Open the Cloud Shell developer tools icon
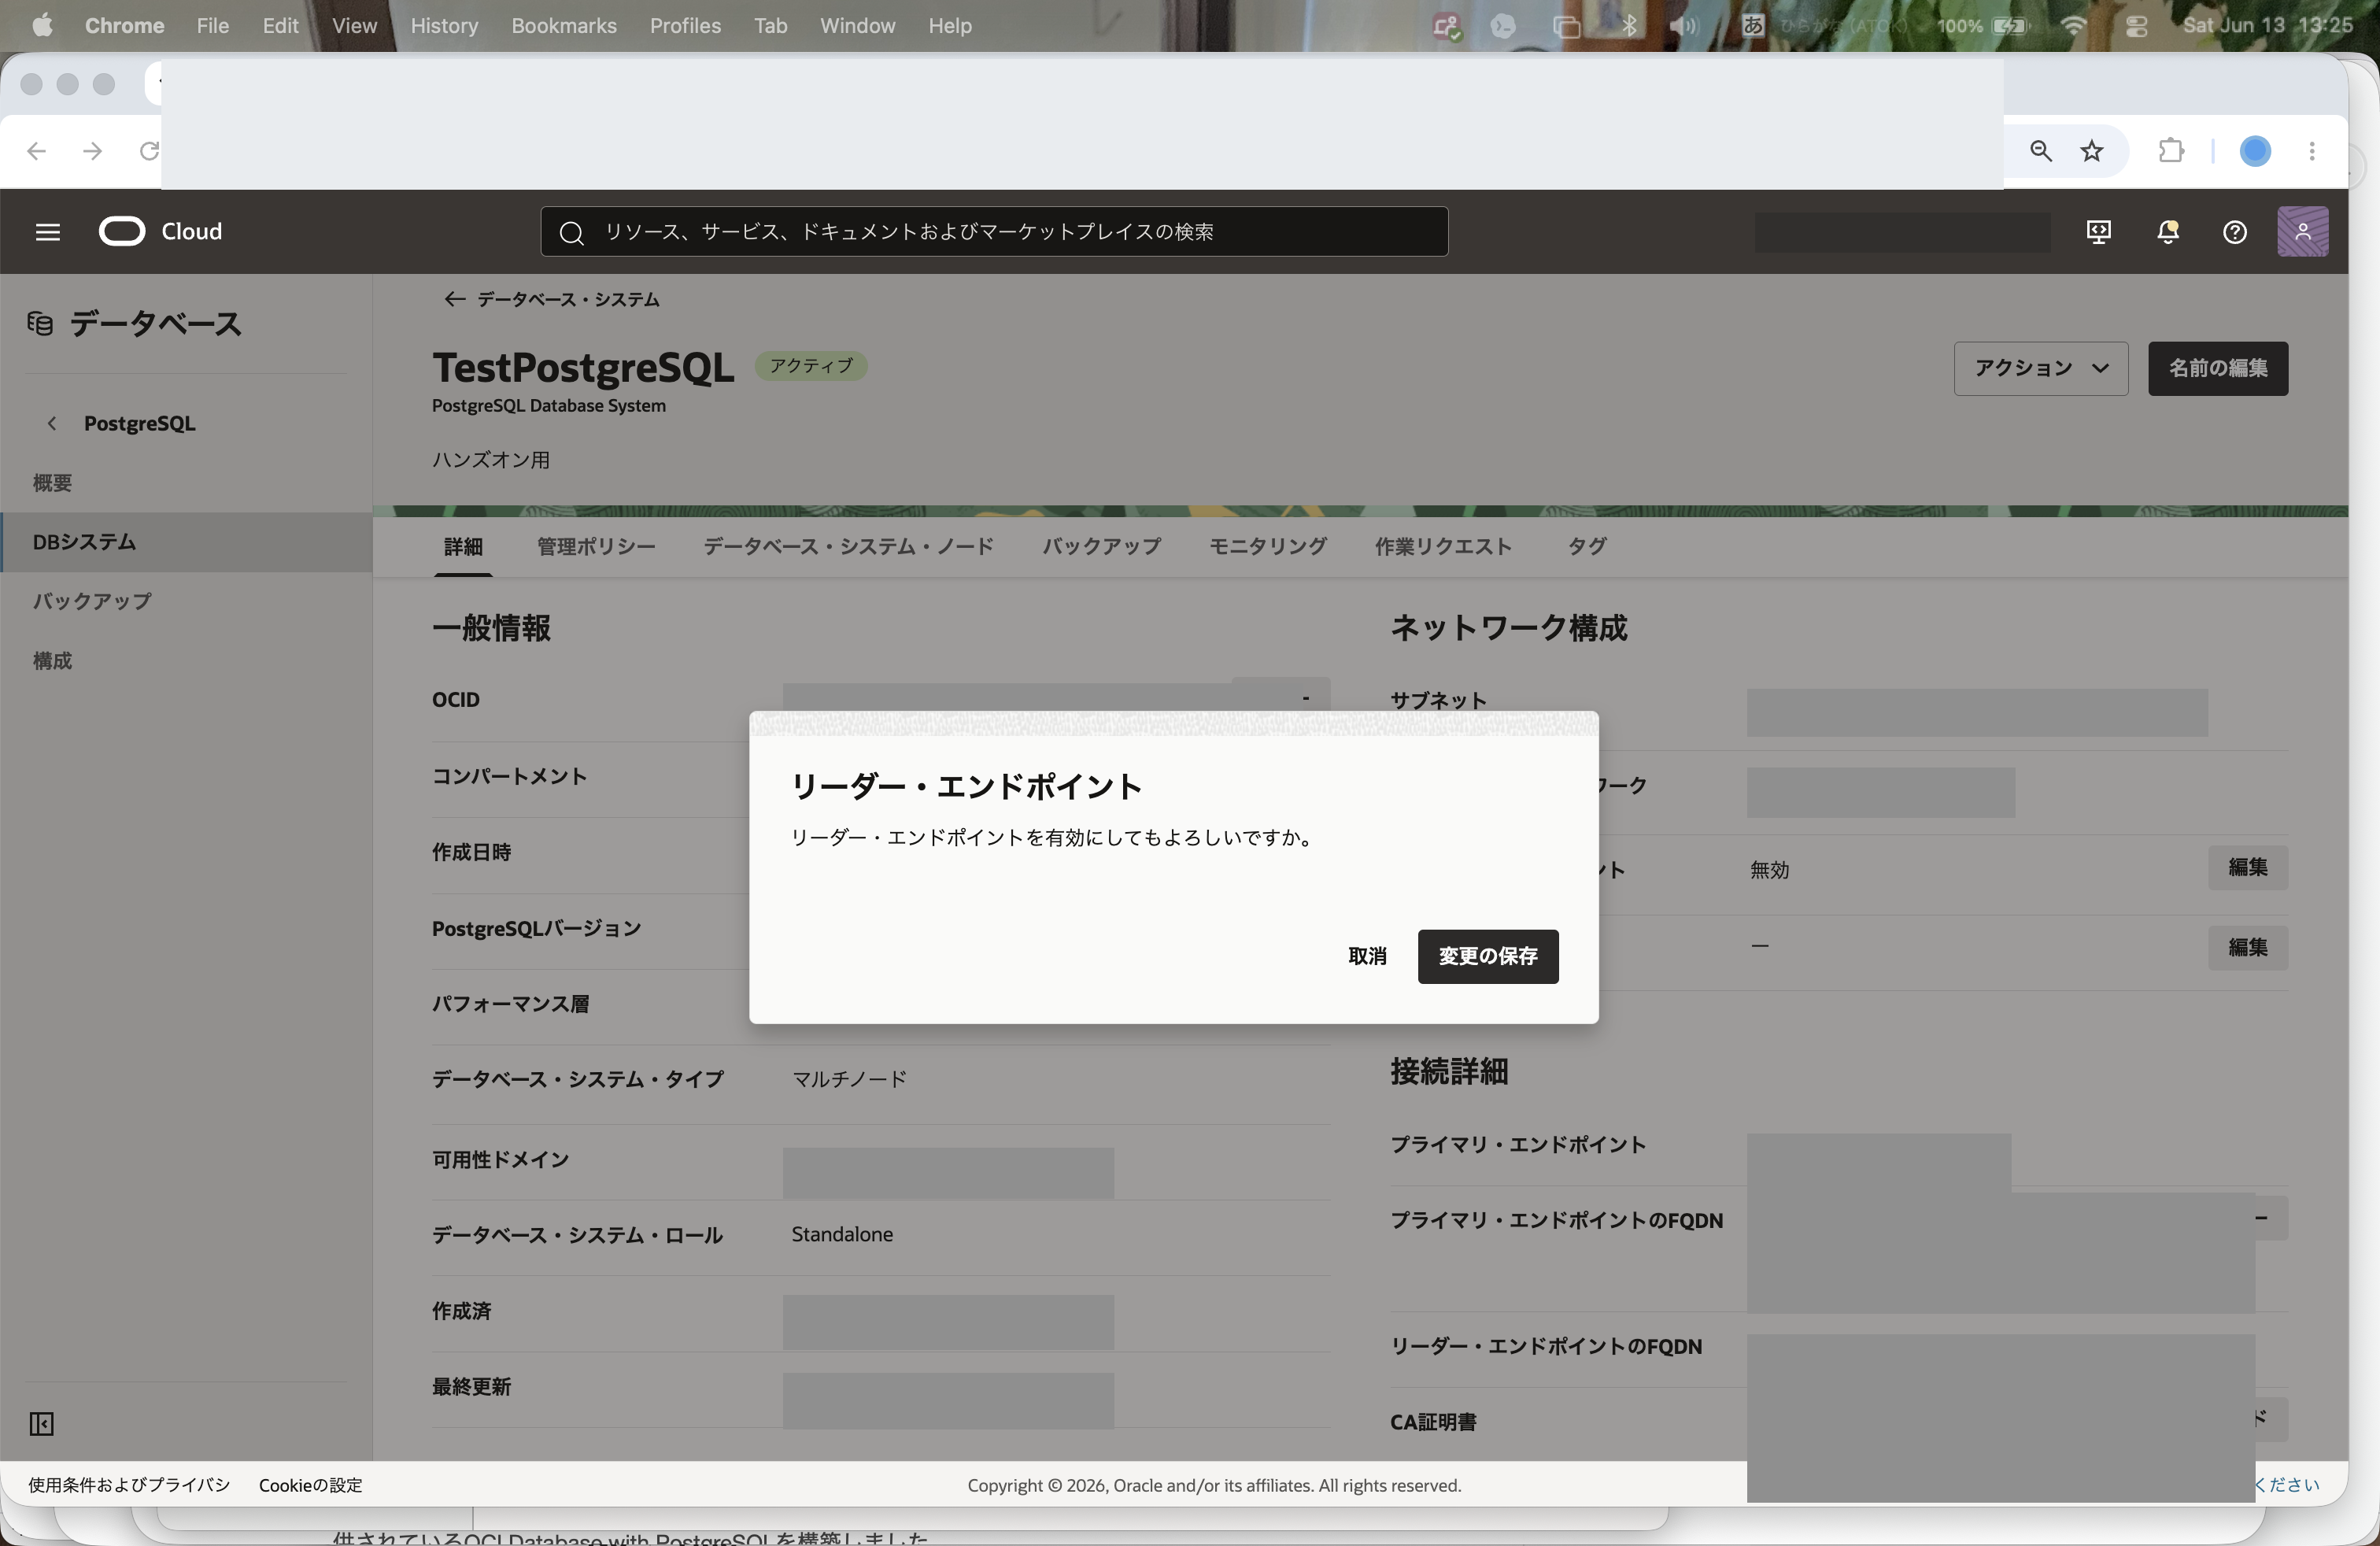The height and width of the screenshot is (1546, 2380). [x=2098, y=232]
